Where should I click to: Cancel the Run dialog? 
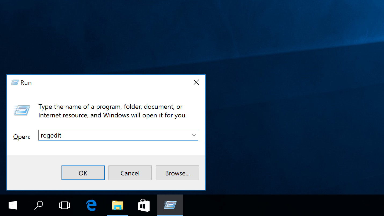point(130,173)
